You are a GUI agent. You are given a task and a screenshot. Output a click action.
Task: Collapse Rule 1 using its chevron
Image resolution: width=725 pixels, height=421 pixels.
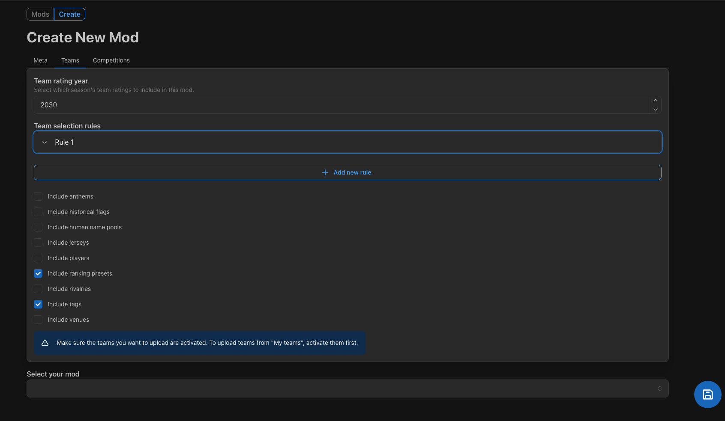point(45,142)
